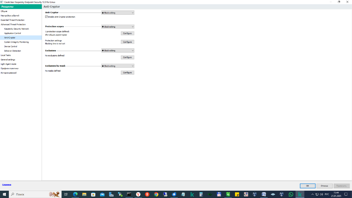Open Exclusions by mask Block editing dropdown
This screenshot has width=352, height=198.
click(x=118, y=66)
